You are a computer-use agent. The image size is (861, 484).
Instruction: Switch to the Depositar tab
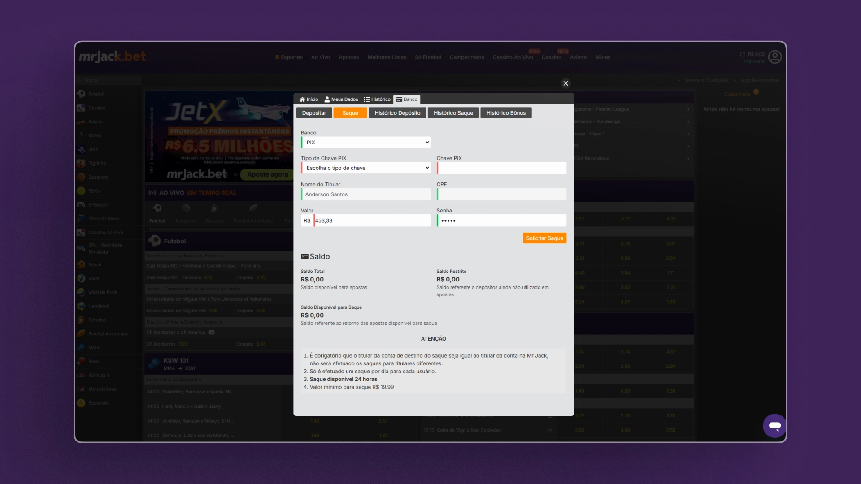point(314,113)
